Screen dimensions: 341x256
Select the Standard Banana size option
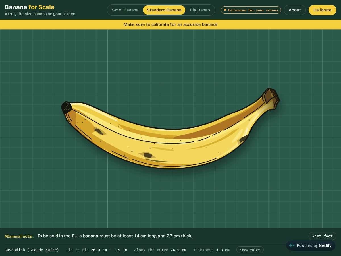[164, 10]
